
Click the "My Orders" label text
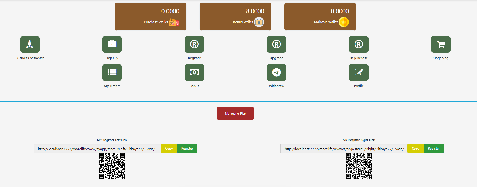point(112,86)
